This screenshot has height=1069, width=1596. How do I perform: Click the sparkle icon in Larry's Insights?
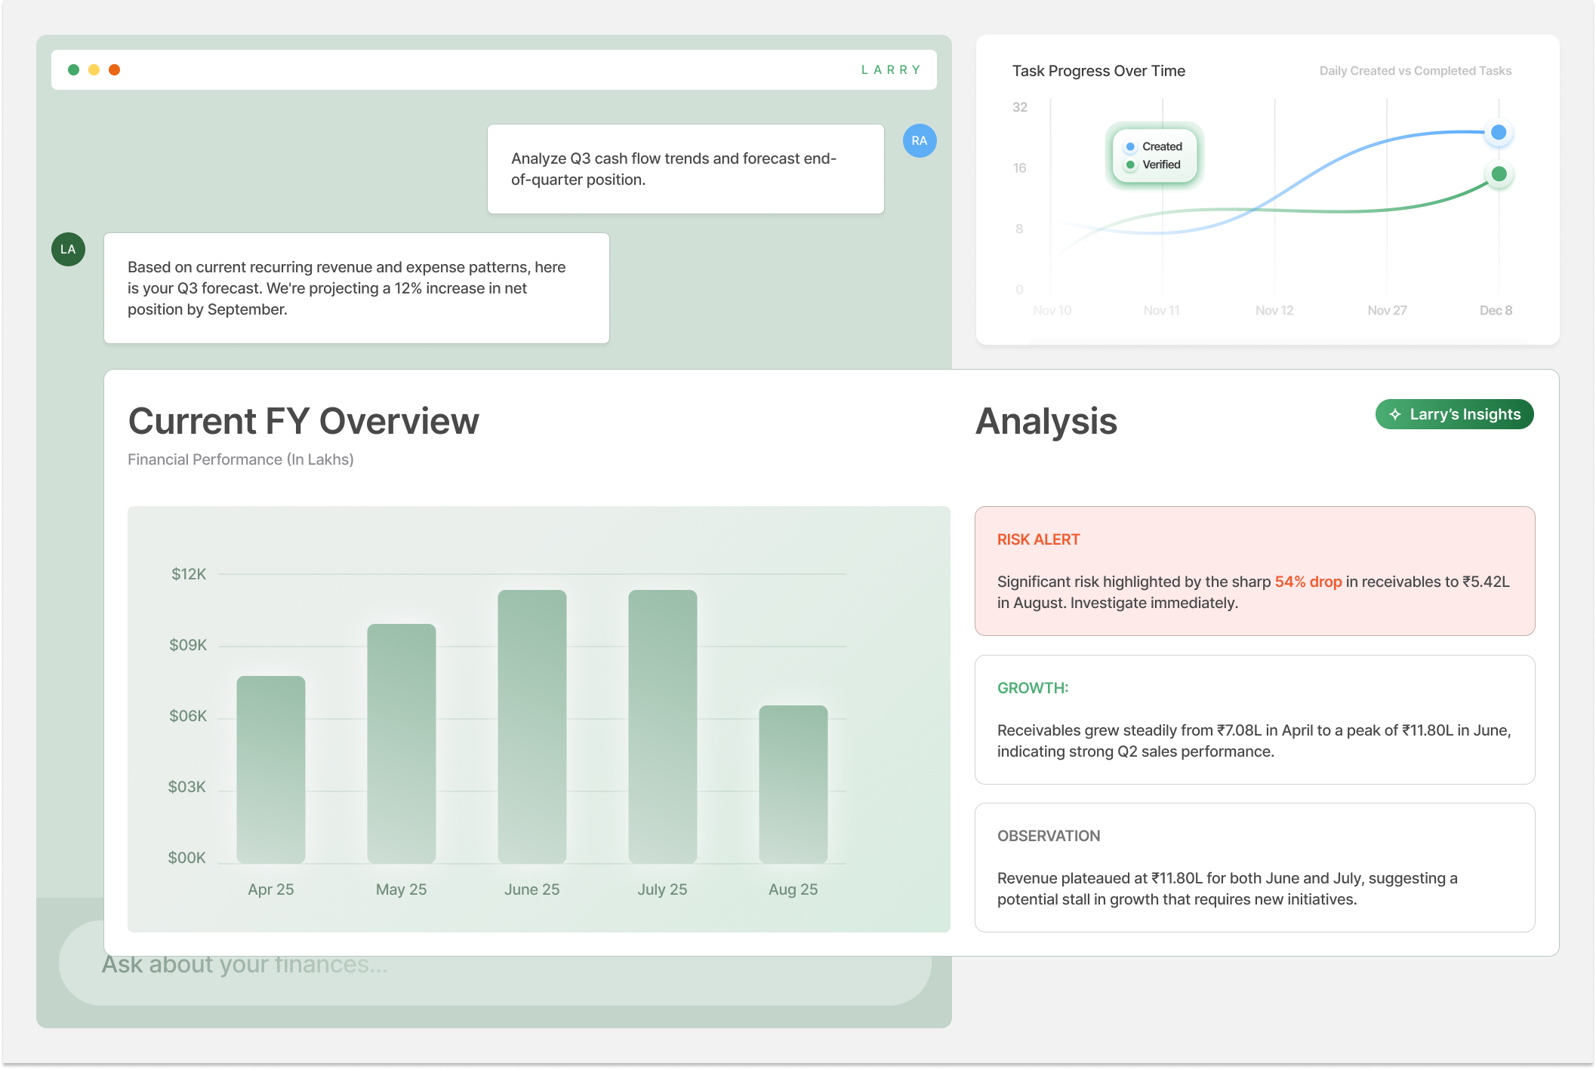coord(1395,415)
